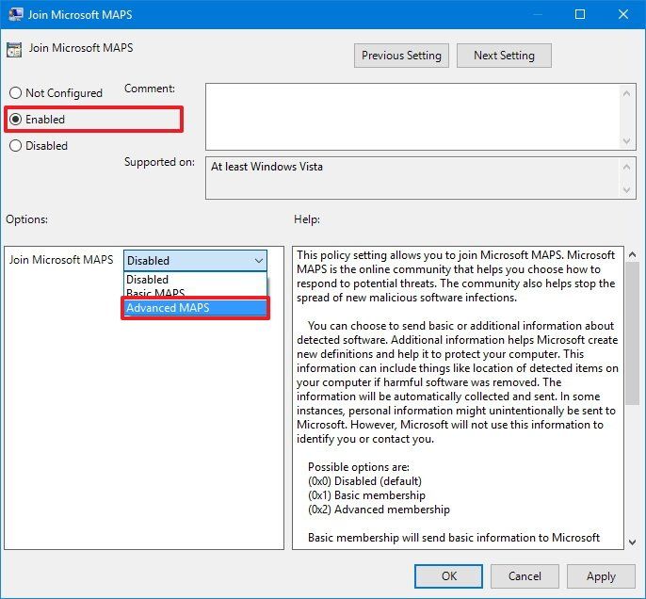
Task: Confirm with the OK button
Action: coord(448,576)
